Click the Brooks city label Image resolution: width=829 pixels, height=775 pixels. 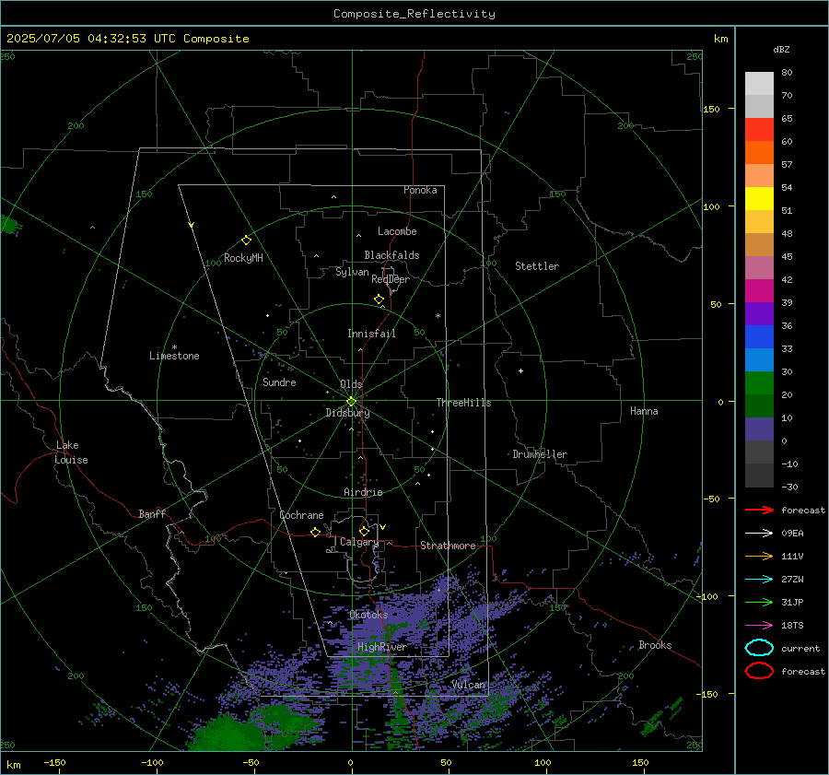coord(655,645)
